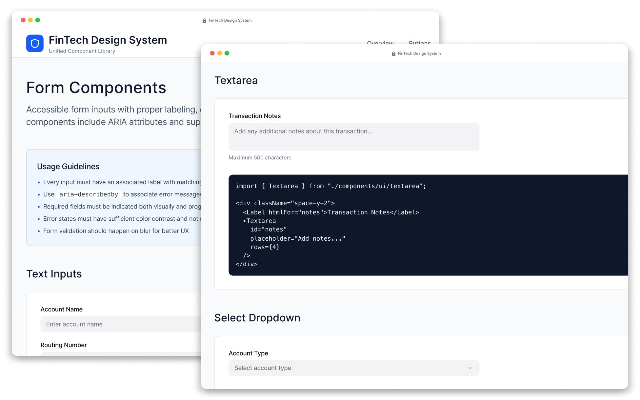Click the Form Components heading
The height and width of the screenshot is (400, 640).
96,88
